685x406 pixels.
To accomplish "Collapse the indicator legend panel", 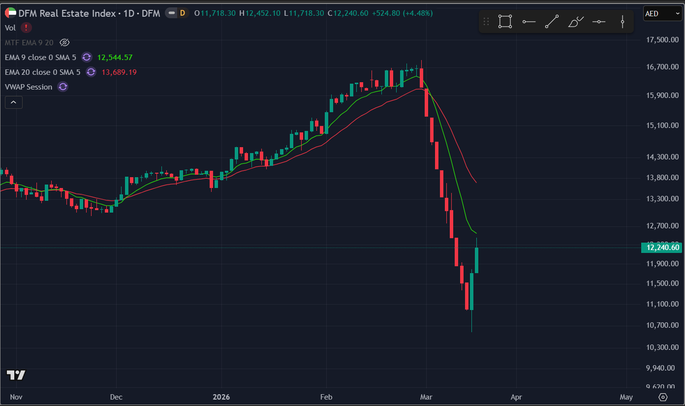I will 13,102.
